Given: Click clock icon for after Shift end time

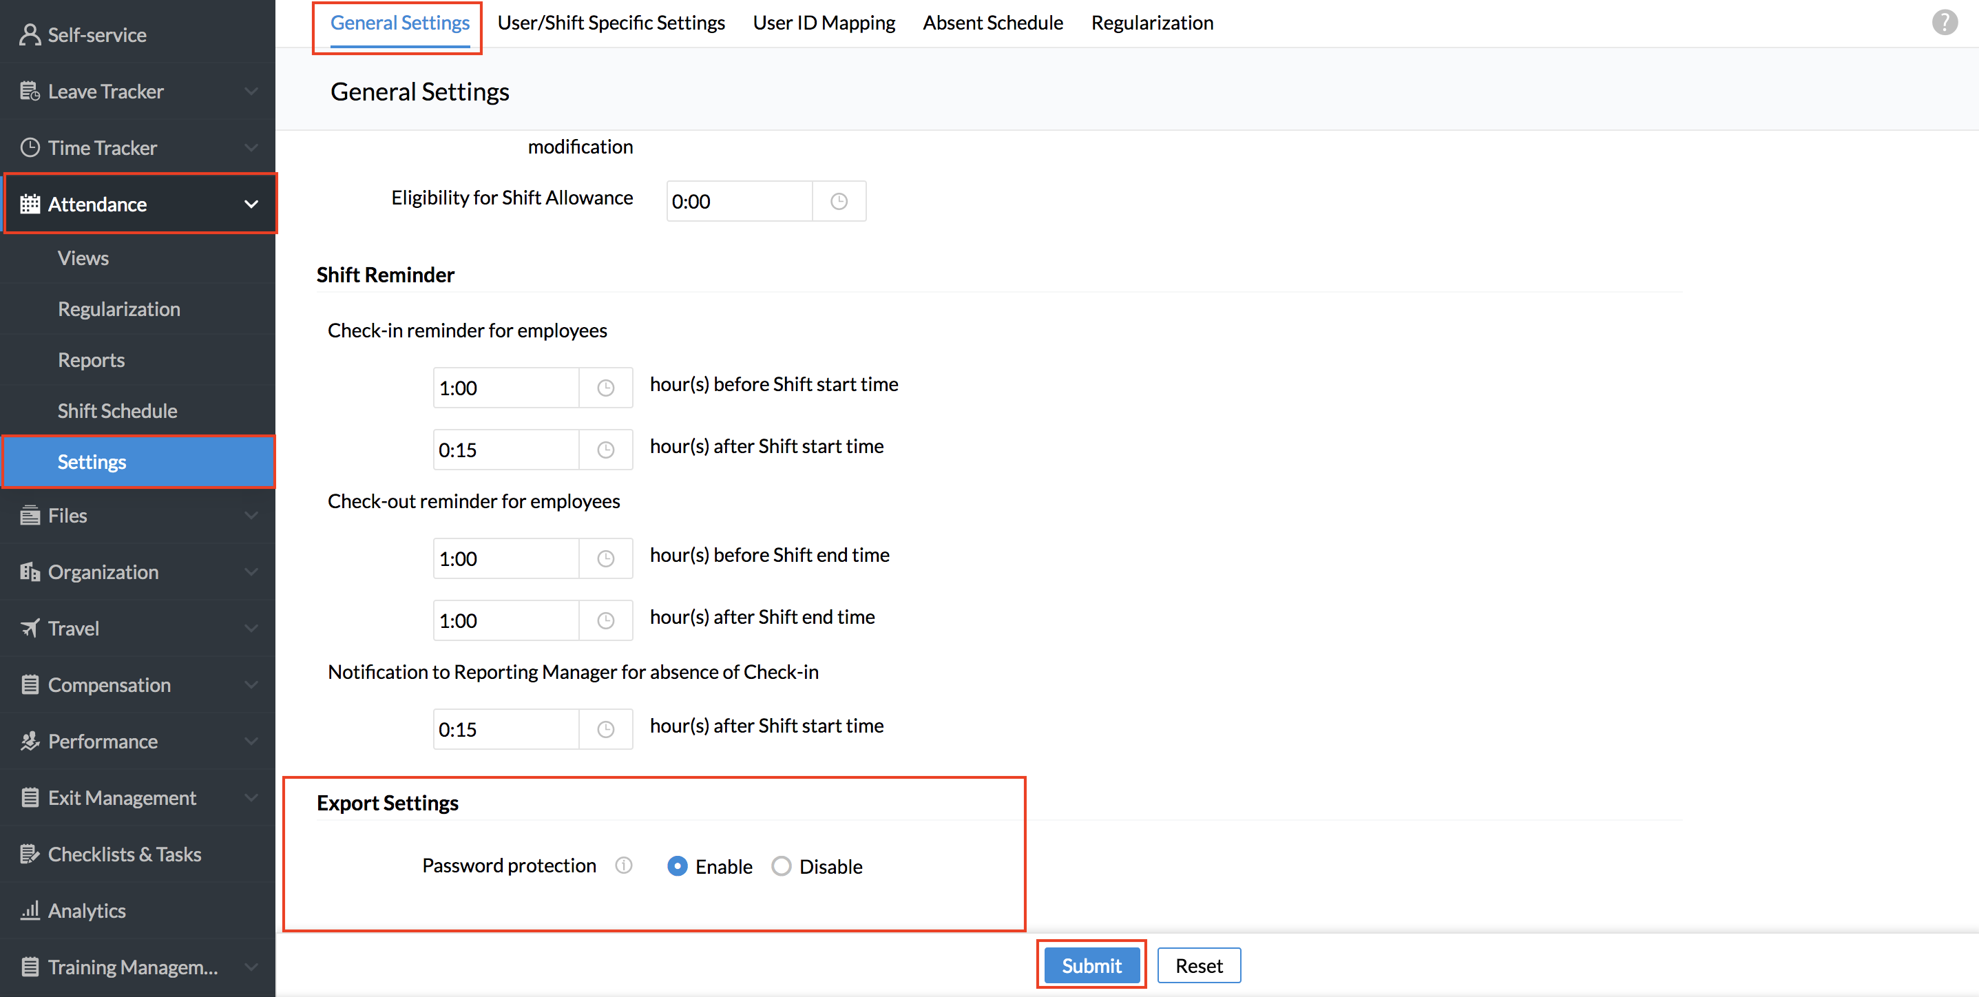Looking at the screenshot, I should click(x=605, y=620).
